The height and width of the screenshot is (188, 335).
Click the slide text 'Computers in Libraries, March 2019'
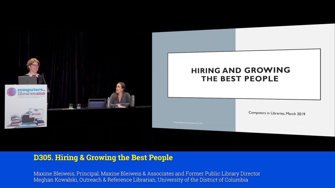click(277, 113)
